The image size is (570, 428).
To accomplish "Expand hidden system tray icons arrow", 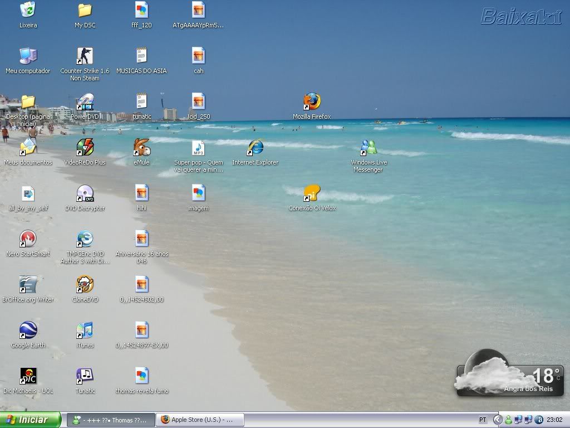I will pyautogui.click(x=498, y=420).
